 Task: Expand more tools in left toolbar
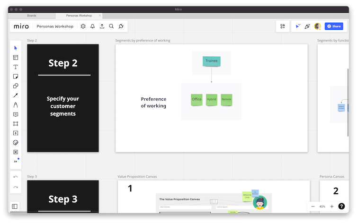[16, 161]
